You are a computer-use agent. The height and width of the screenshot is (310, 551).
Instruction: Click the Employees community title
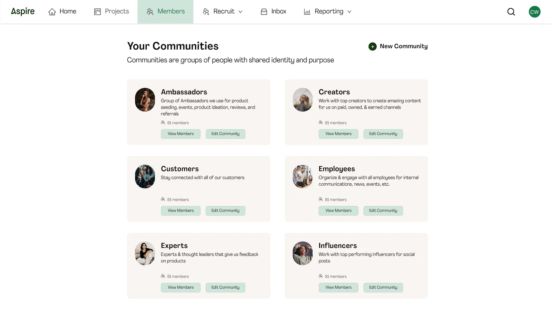coord(336,169)
